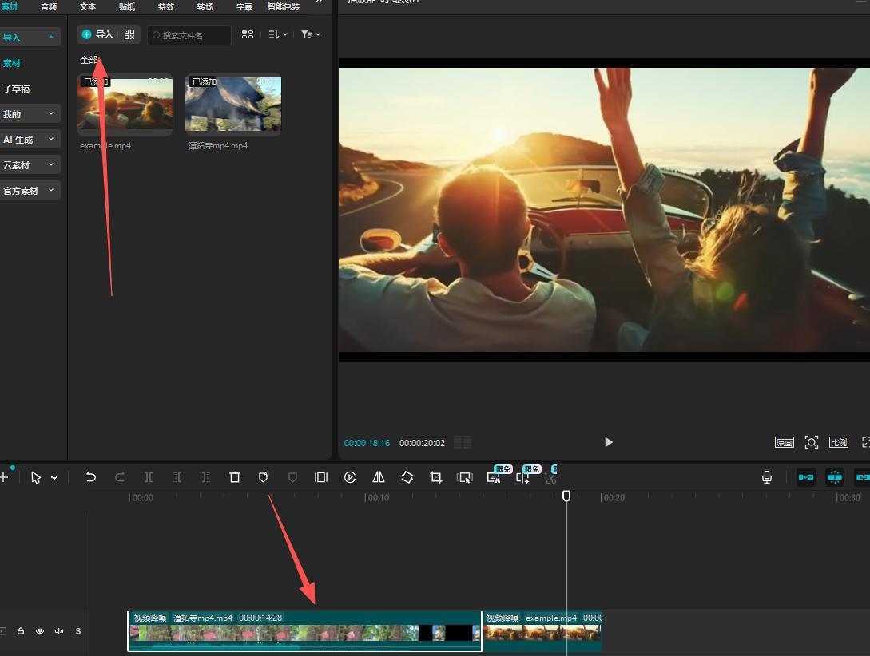The image size is (870, 656).
Task: Click the delete trash can icon
Action: (235, 477)
